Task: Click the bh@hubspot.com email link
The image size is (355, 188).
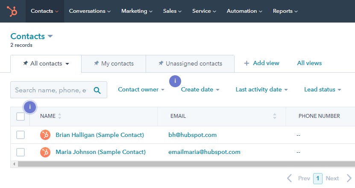Action: [x=192, y=135]
